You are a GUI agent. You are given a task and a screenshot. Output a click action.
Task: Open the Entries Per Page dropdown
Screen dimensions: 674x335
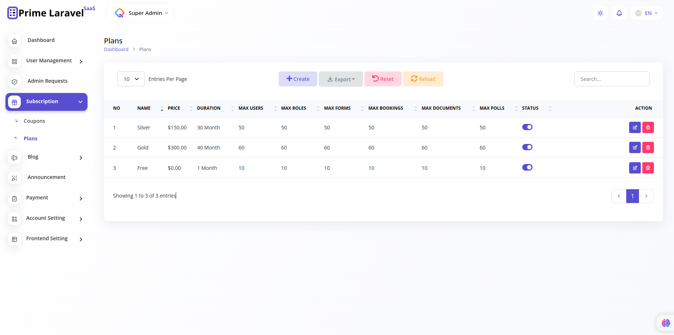(131, 79)
